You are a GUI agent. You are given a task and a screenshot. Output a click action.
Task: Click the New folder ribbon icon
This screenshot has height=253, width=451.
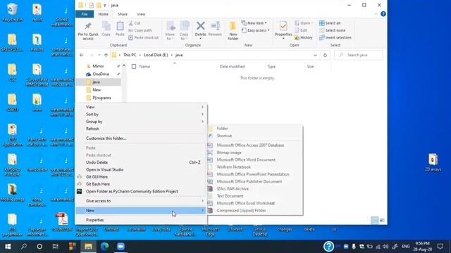(x=233, y=27)
